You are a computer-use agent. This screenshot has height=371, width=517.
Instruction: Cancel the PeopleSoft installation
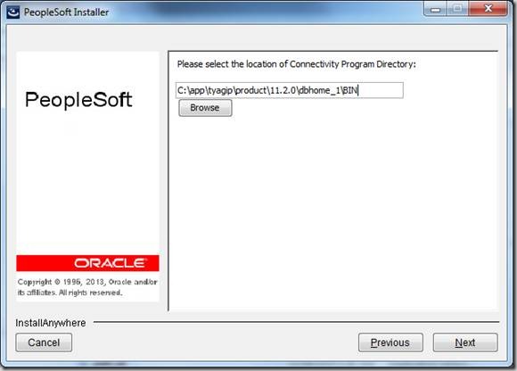tap(44, 342)
